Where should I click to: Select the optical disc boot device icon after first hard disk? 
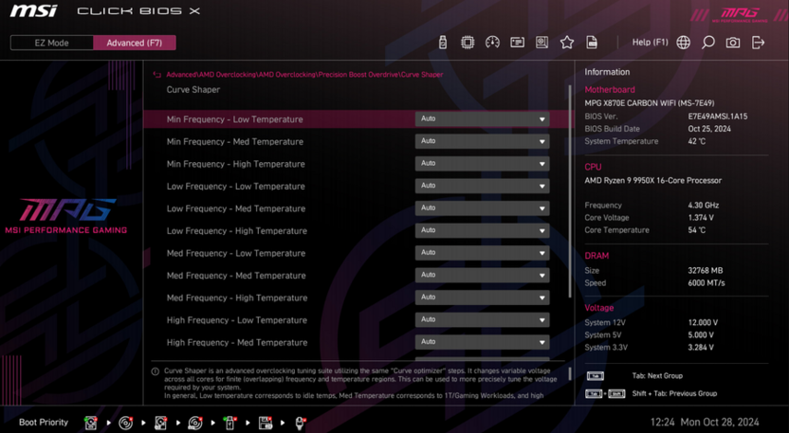click(x=126, y=423)
